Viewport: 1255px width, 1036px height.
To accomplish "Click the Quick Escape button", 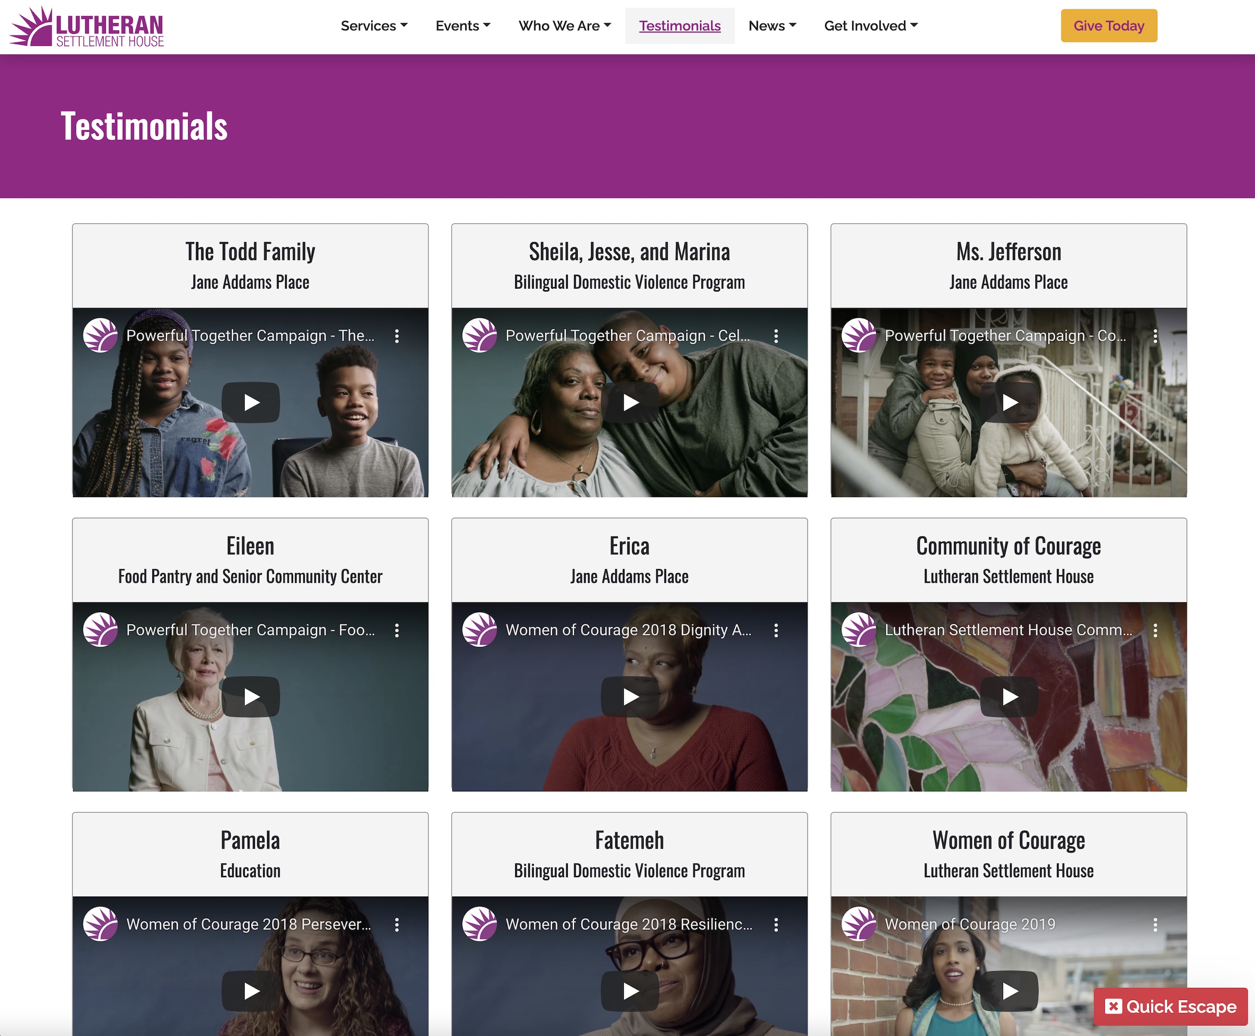I will [x=1170, y=1007].
